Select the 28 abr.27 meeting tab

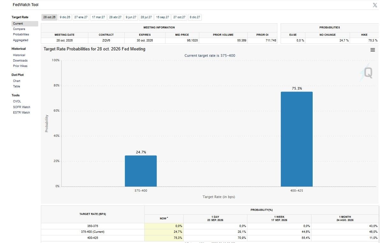tap(115, 17)
